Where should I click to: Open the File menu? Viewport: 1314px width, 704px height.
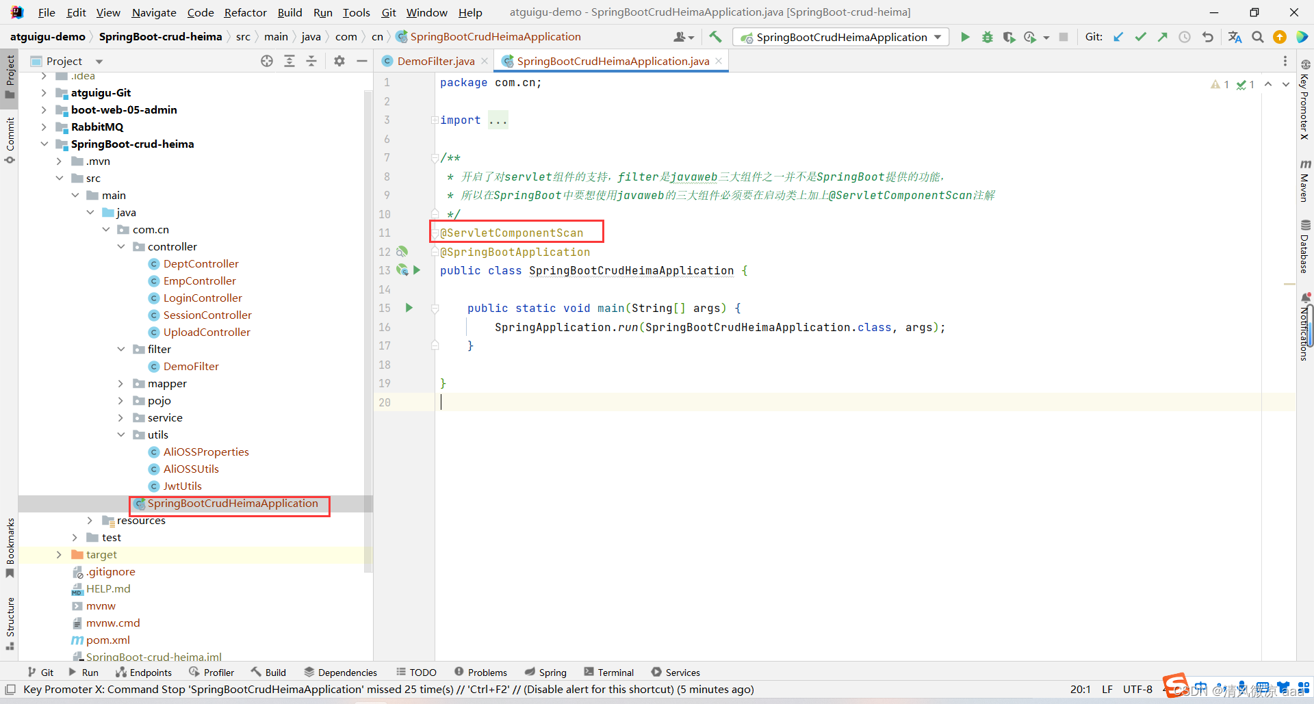click(x=47, y=12)
